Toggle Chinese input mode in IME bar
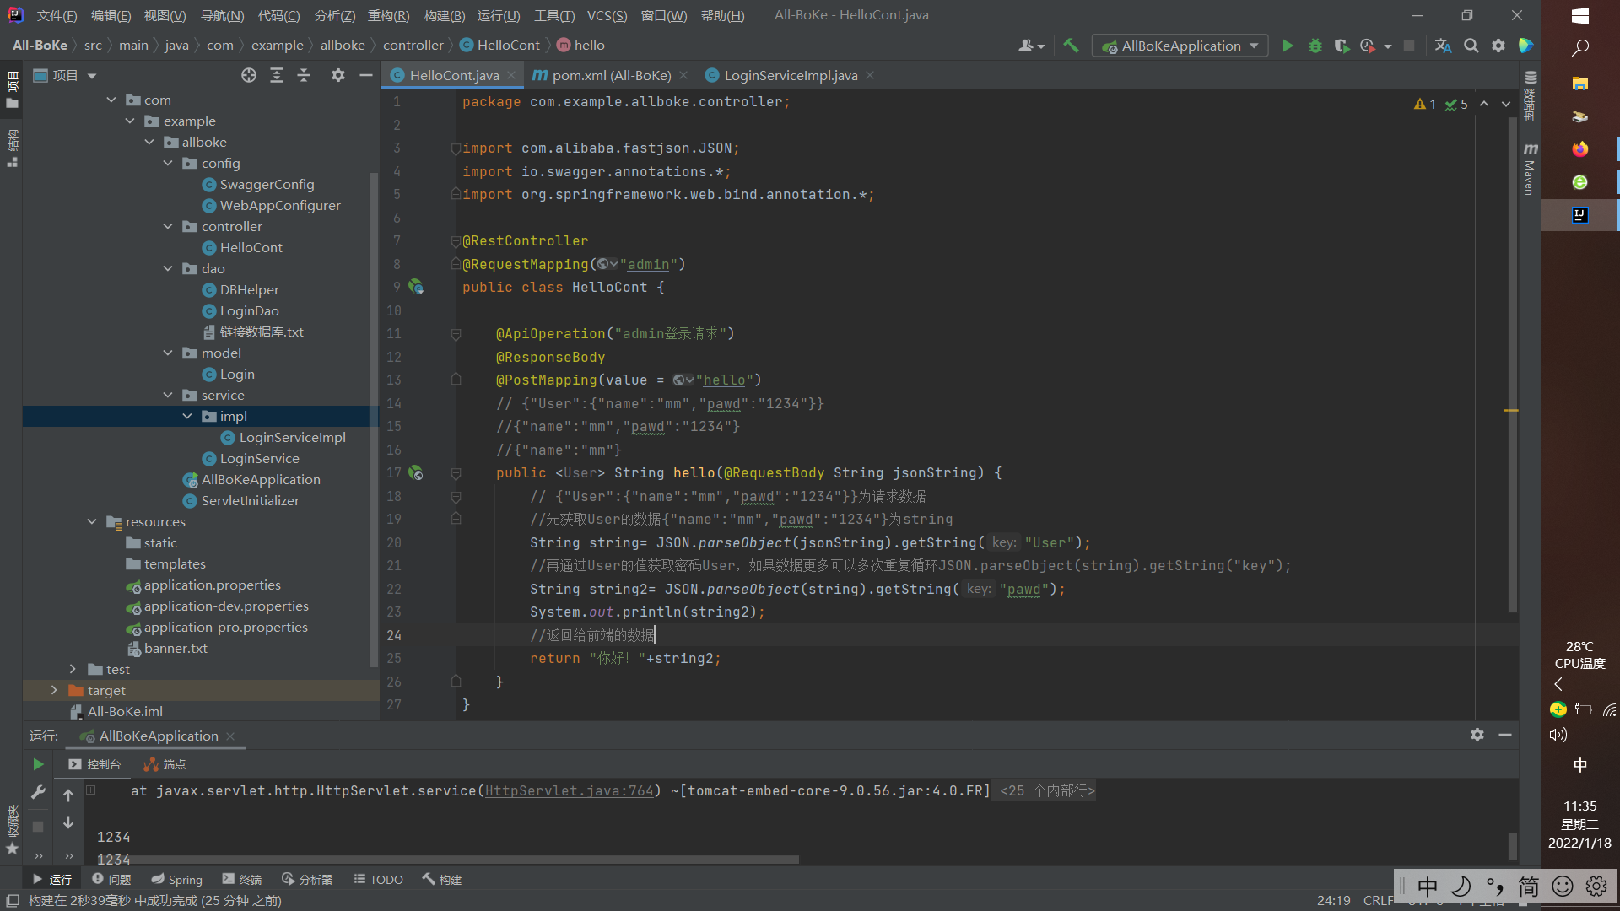The height and width of the screenshot is (911, 1620). click(x=1428, y=887)
